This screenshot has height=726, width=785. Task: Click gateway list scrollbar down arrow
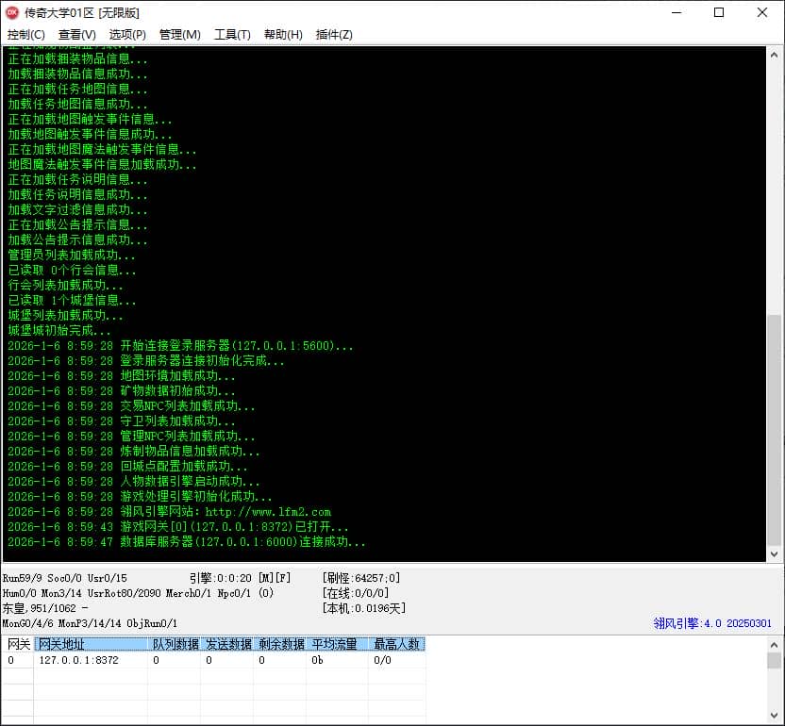(x=774, y=716)
